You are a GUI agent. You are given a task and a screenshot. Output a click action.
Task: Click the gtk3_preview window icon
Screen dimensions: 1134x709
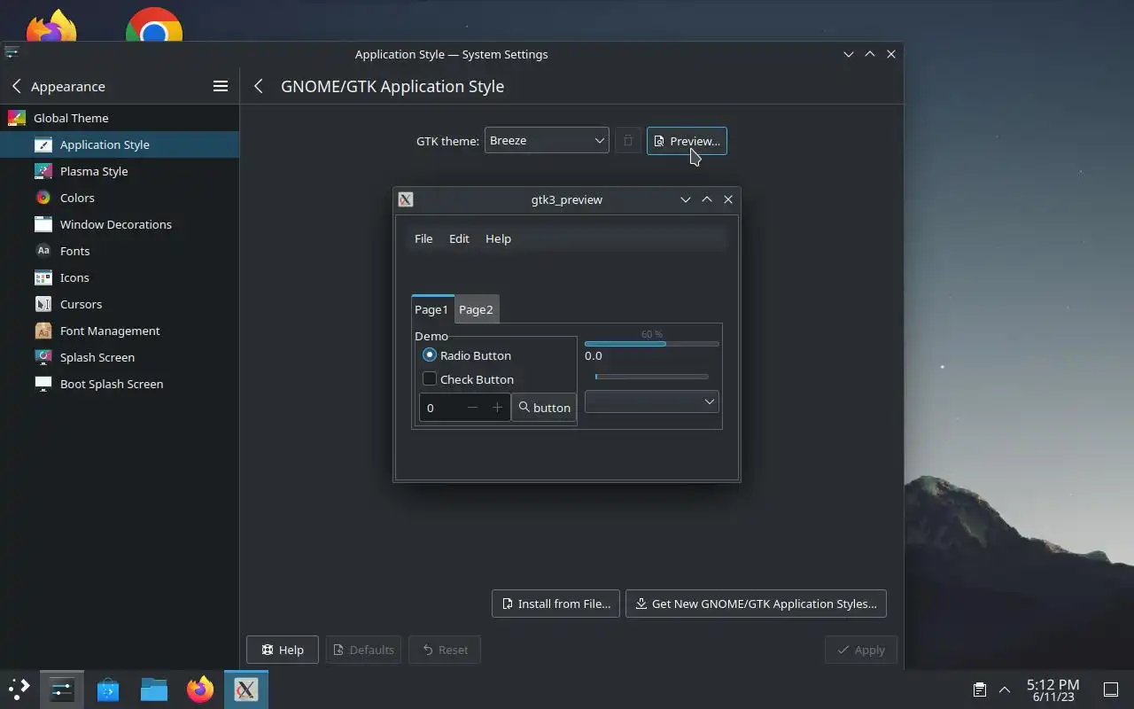click(x=406, y=199)
